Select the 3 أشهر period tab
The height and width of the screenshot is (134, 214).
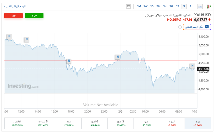(120, 123)
